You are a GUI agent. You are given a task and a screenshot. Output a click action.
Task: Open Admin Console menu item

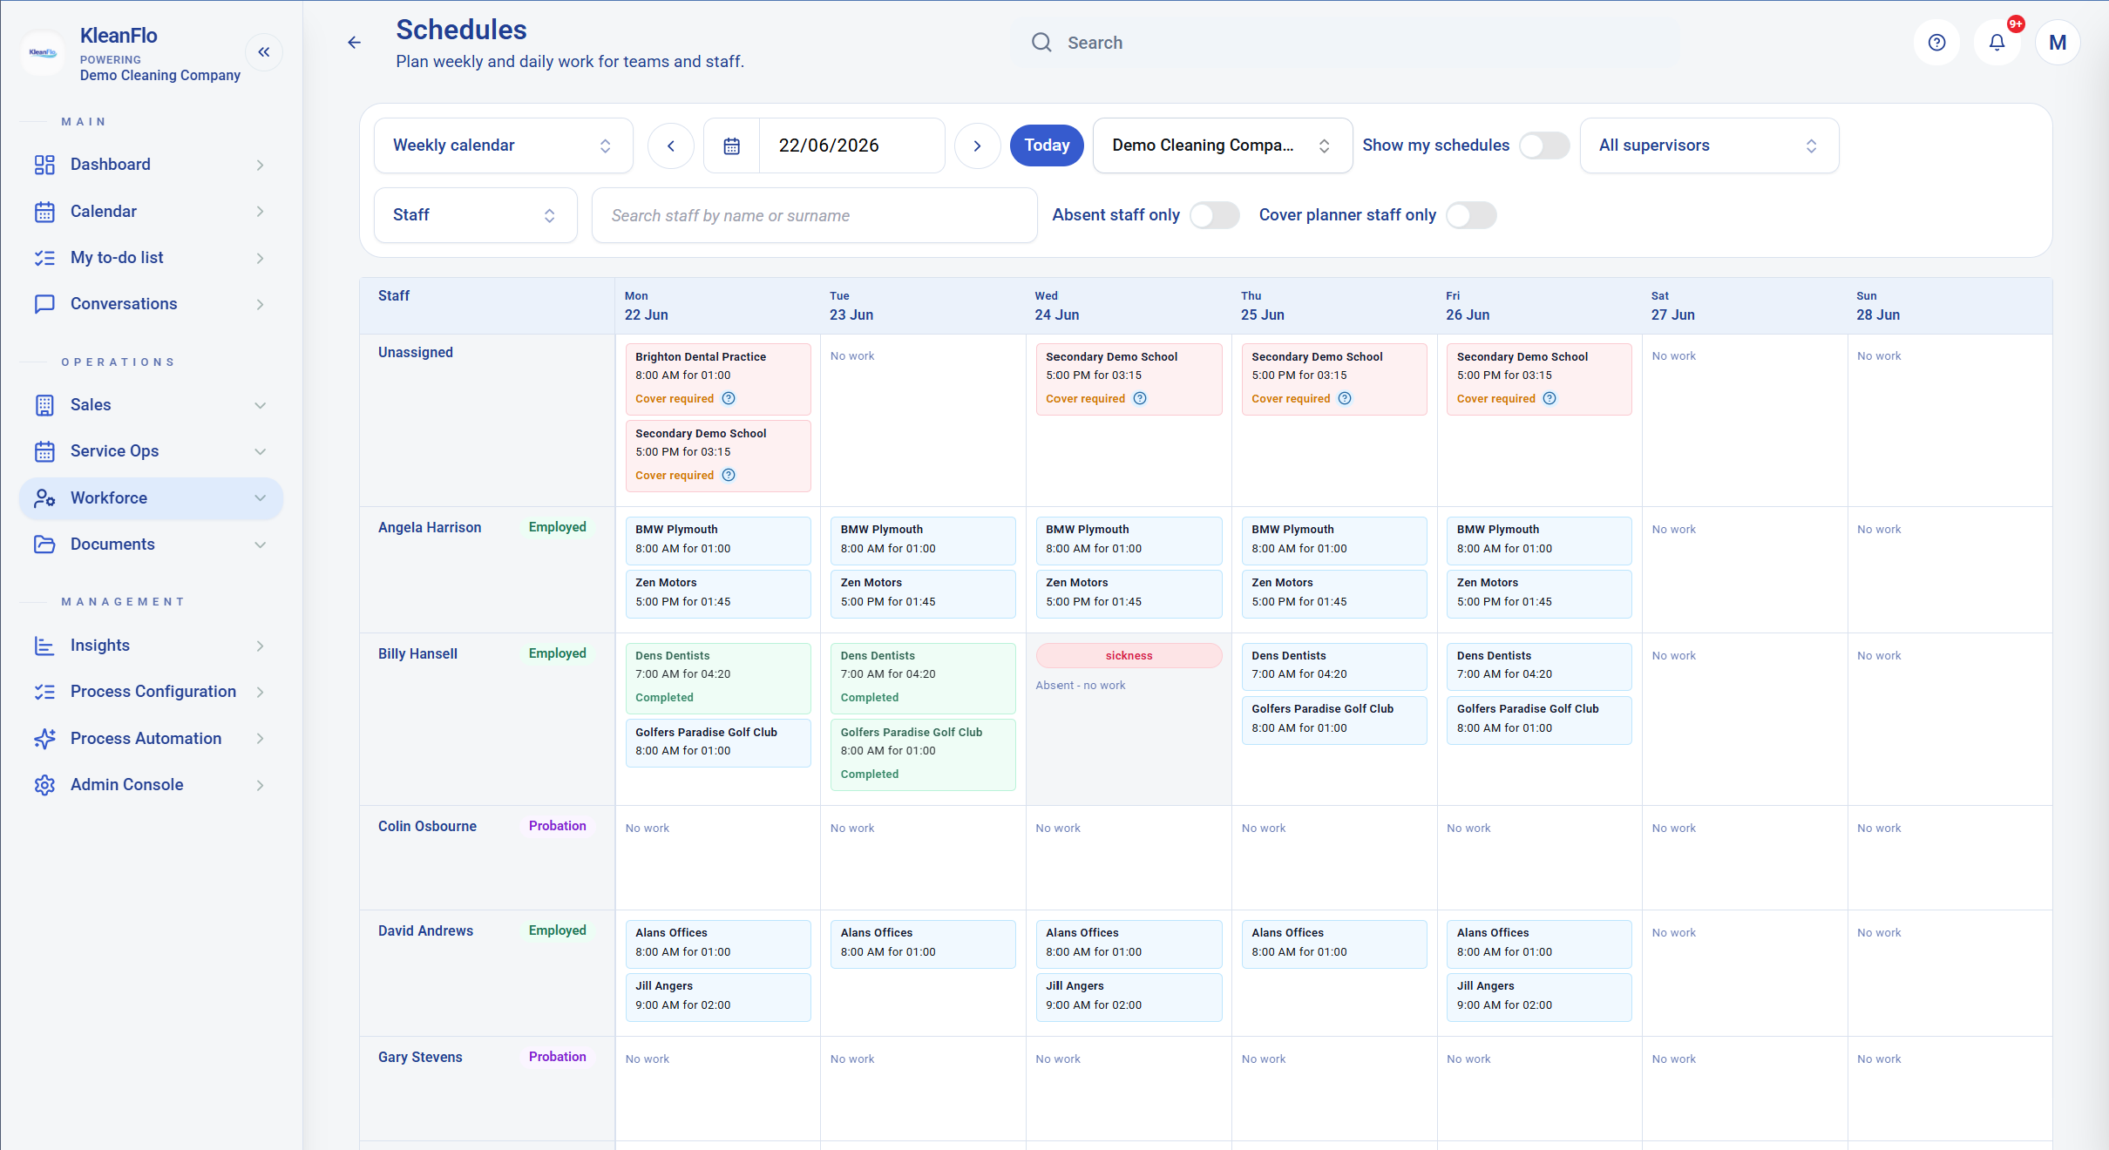click(x=151, y=785)
